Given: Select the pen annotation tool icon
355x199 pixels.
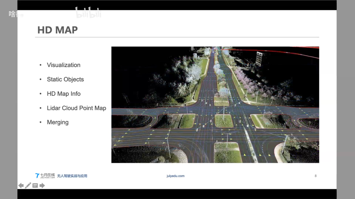Looking at the screenshot, I should coord(28,185).
